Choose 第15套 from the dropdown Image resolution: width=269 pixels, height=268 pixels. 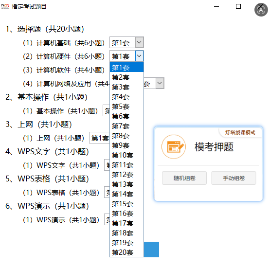coord(126,204)
